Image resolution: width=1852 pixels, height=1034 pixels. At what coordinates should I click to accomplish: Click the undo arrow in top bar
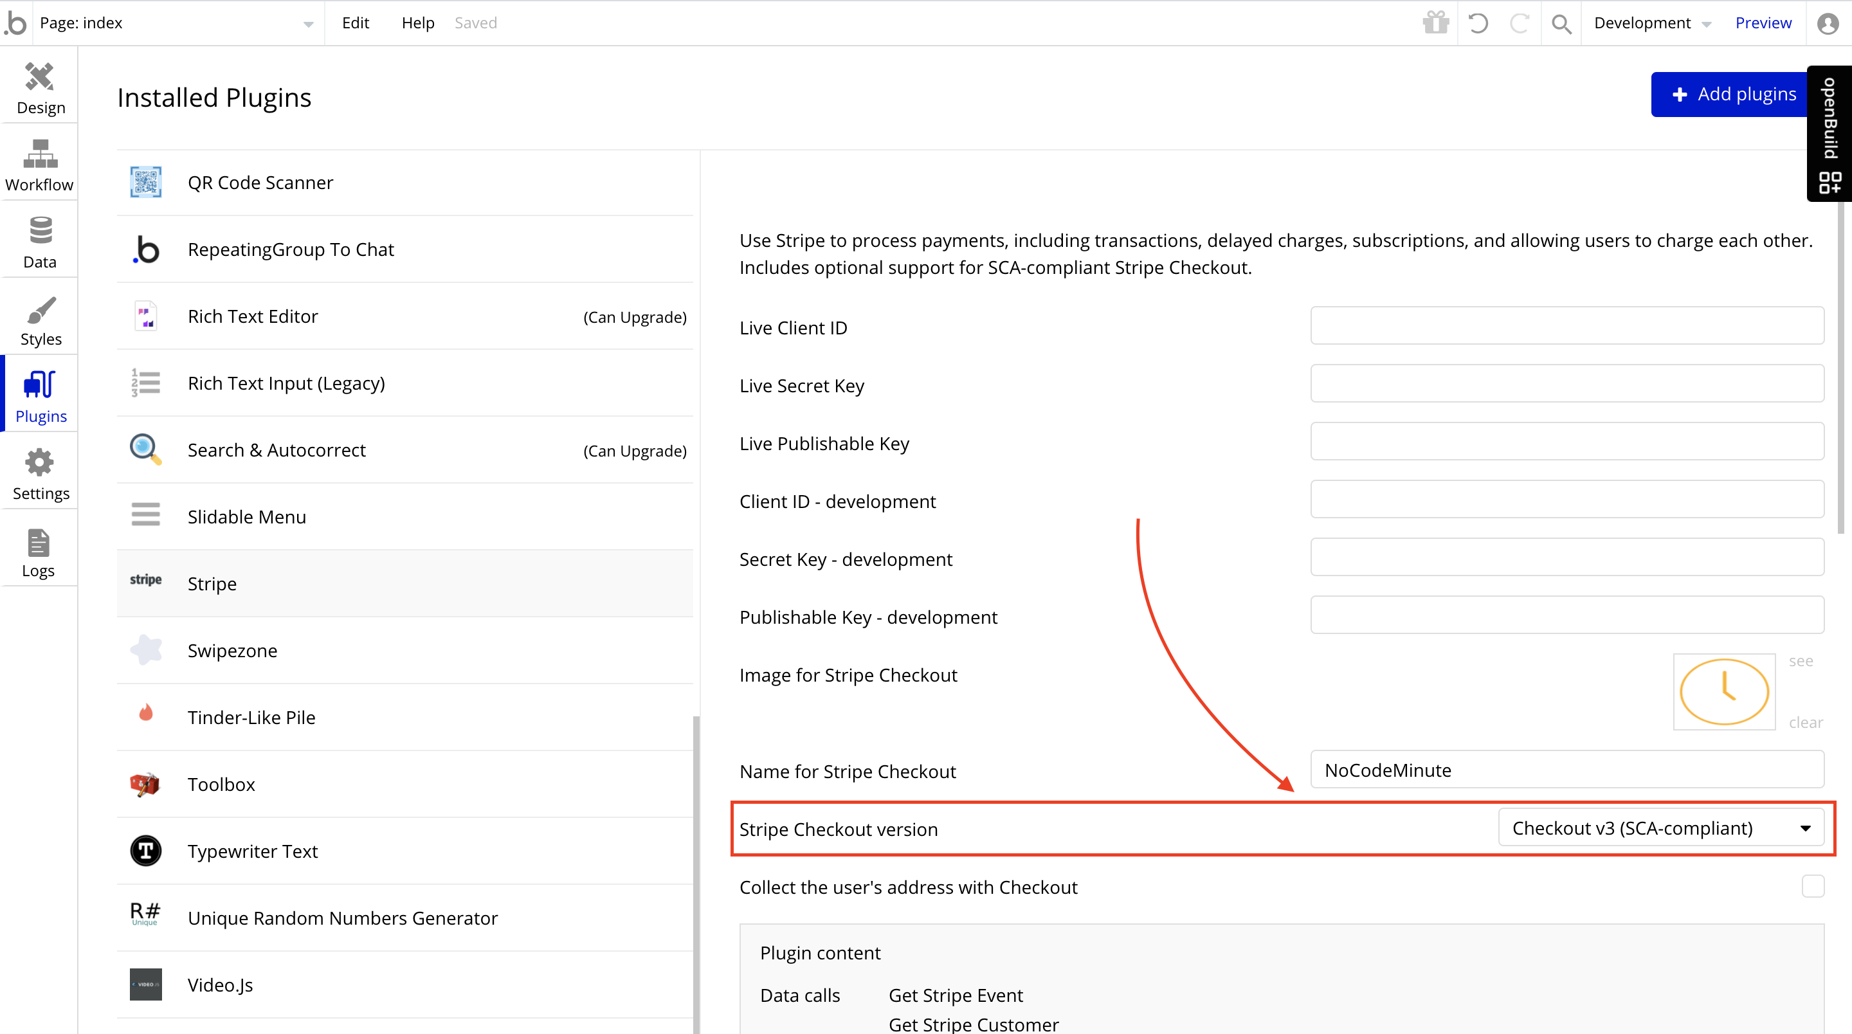click(1478, 23)
